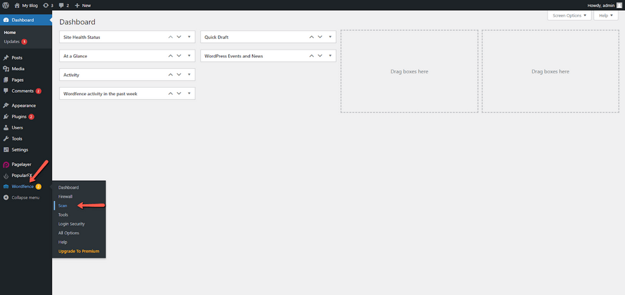Click the Quick Draft box title
Image resolution: width=625 pixels, height=295 pixels.
(216, 37)
